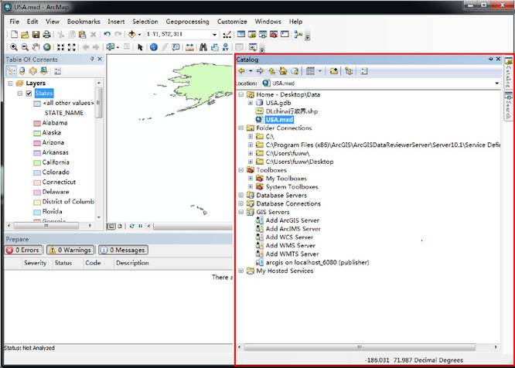Open the ModelBuilder window icon
This screenshot has height=368, width=515.
click(298, 34)
